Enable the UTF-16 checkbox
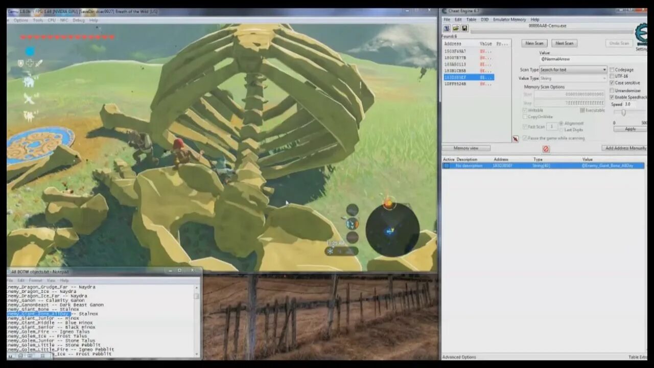The width and height of the screenshot is (654, 368). pos(612,76)
